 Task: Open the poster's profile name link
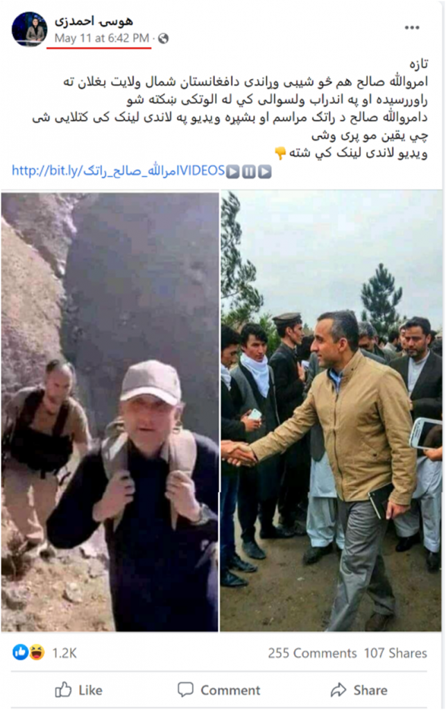(93, 21)
